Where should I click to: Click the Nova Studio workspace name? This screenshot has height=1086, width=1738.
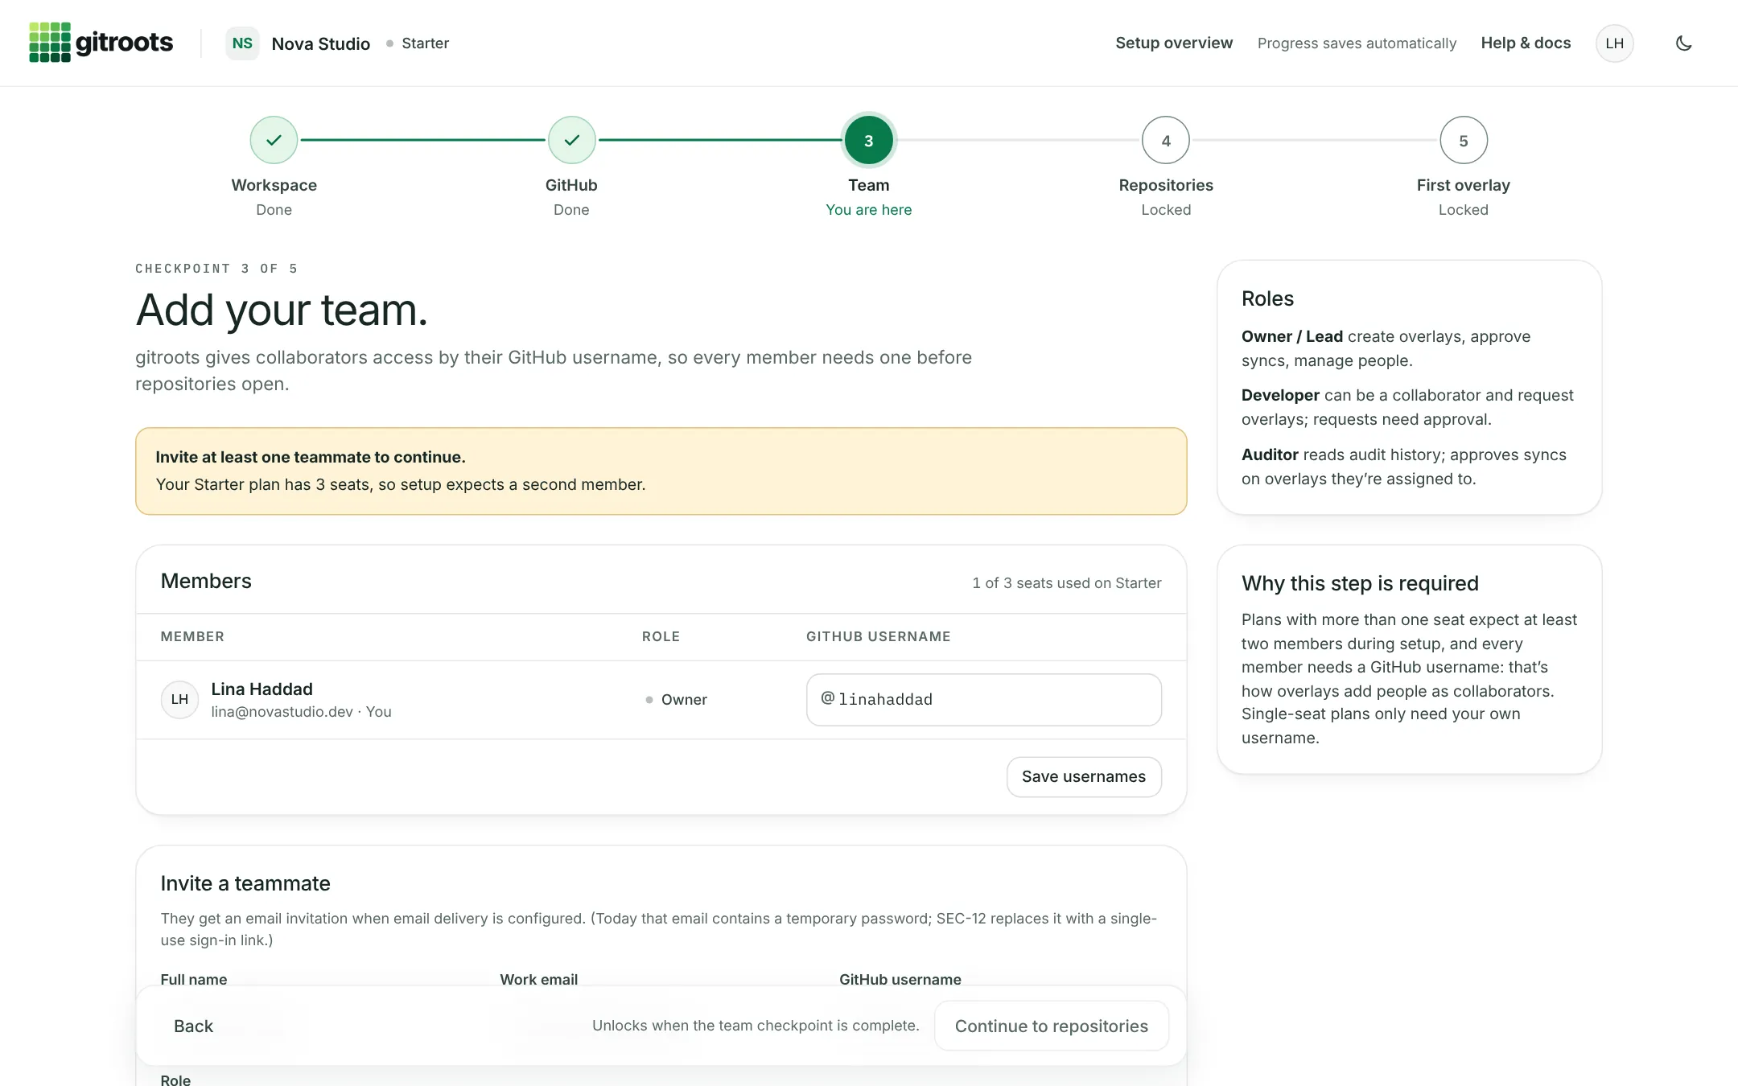320,43
